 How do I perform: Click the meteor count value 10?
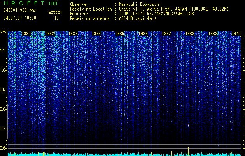[x=56, y=18]
